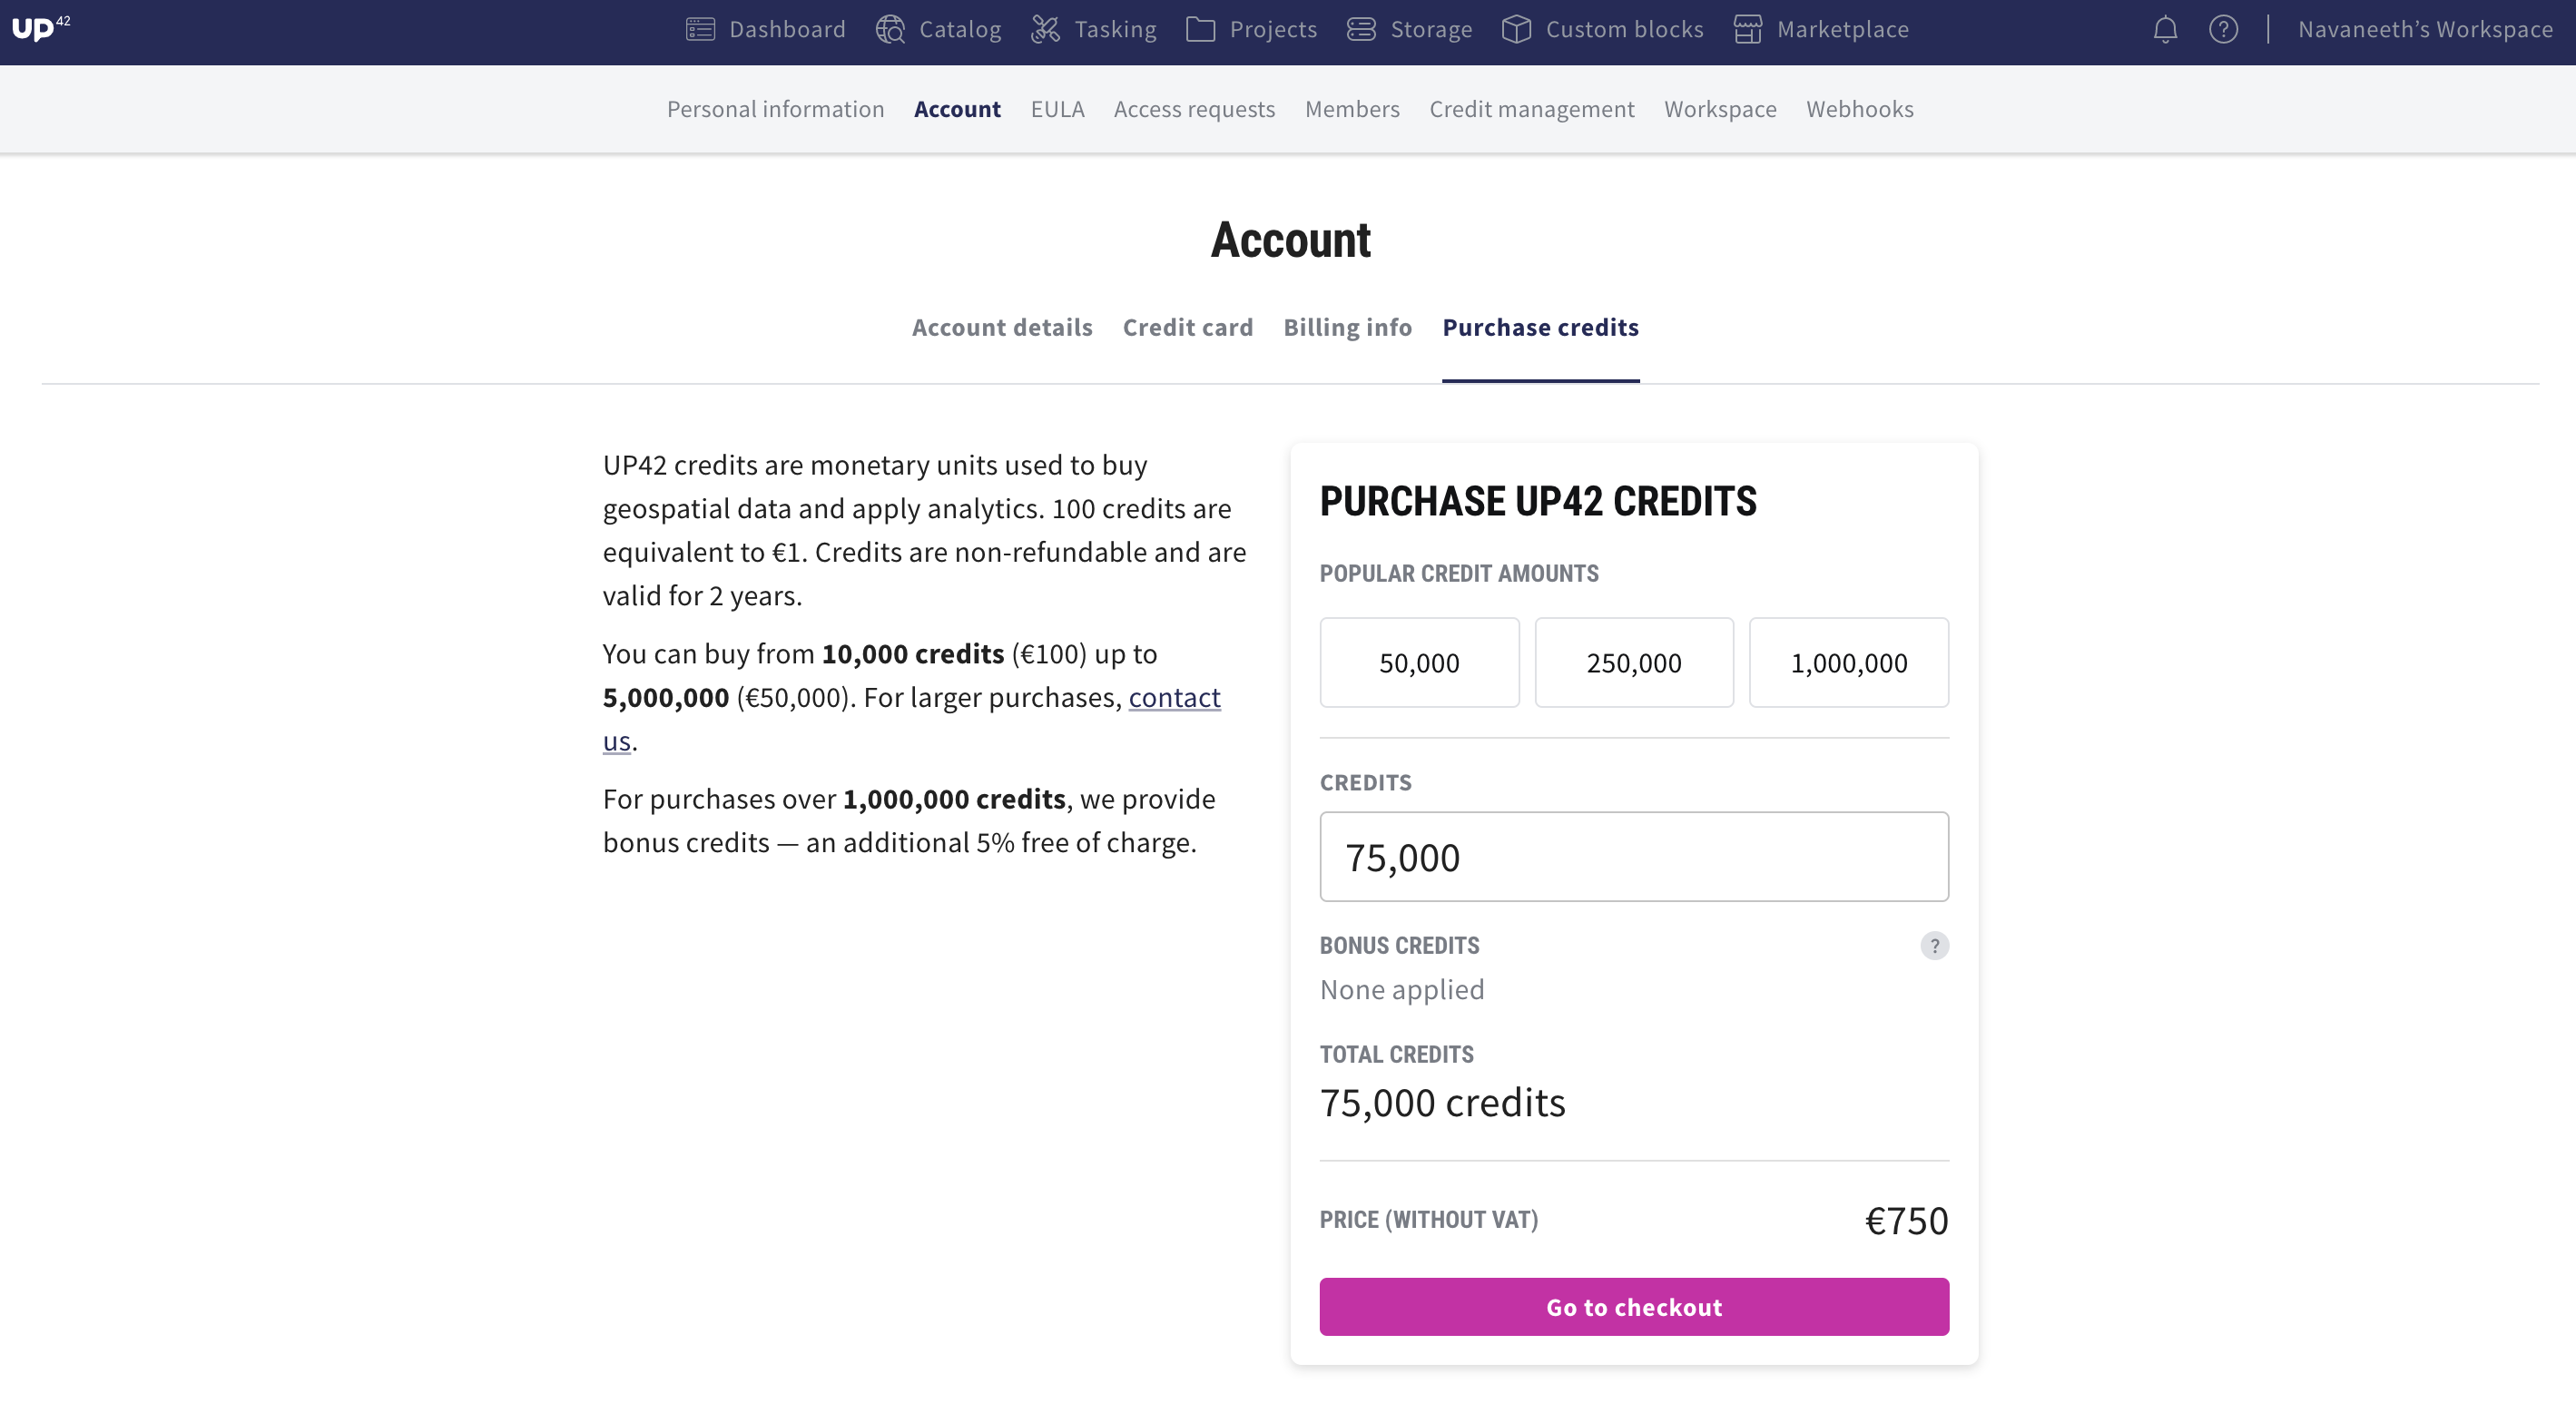The height and width of the screenshot is (1423, 2576).
Task: Click the Catalog globe icon
Action: [890, 30]
